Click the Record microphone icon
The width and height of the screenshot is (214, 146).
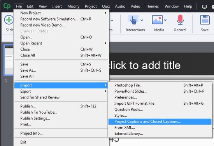(x=180, y=20)
